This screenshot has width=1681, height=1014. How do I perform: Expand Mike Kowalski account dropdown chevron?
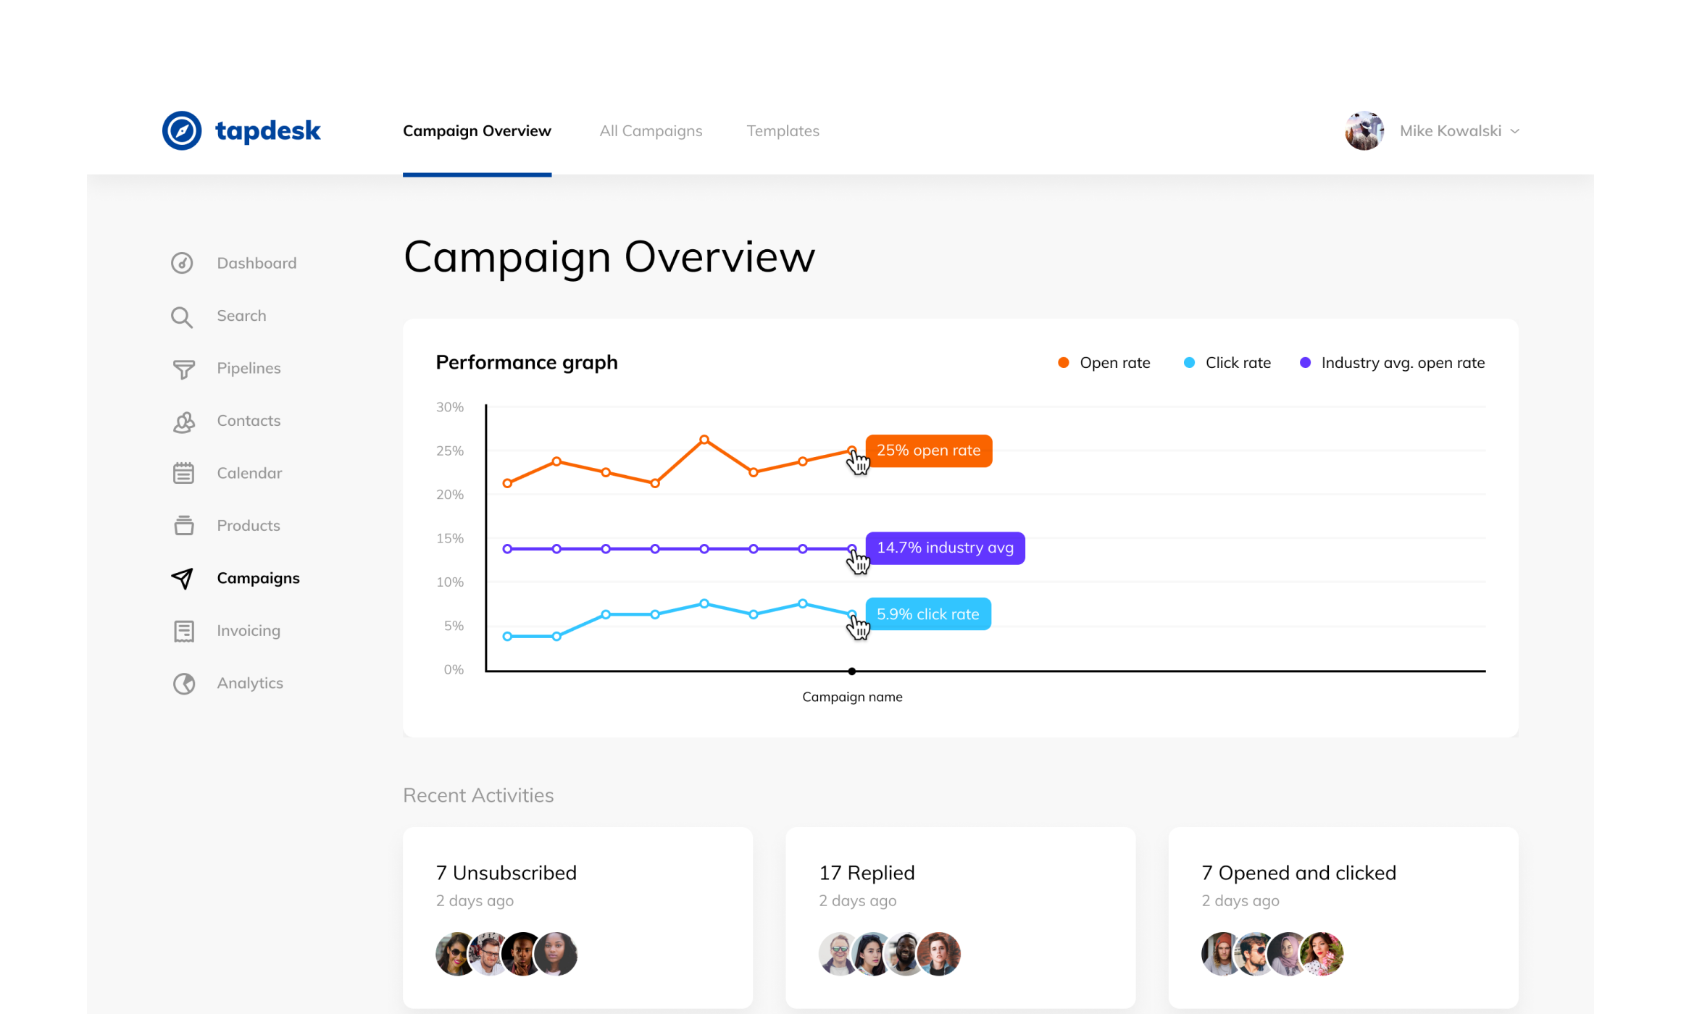tap(1514, 131)
